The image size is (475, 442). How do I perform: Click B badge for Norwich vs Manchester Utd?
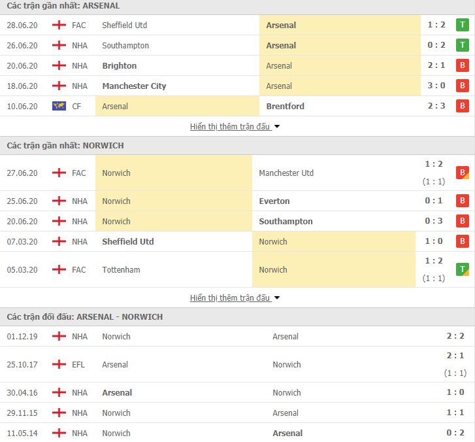coord(463,173)
